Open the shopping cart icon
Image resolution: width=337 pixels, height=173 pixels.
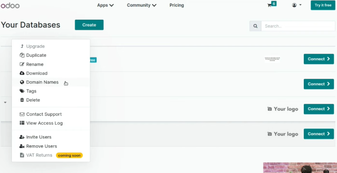click(269, 5)
